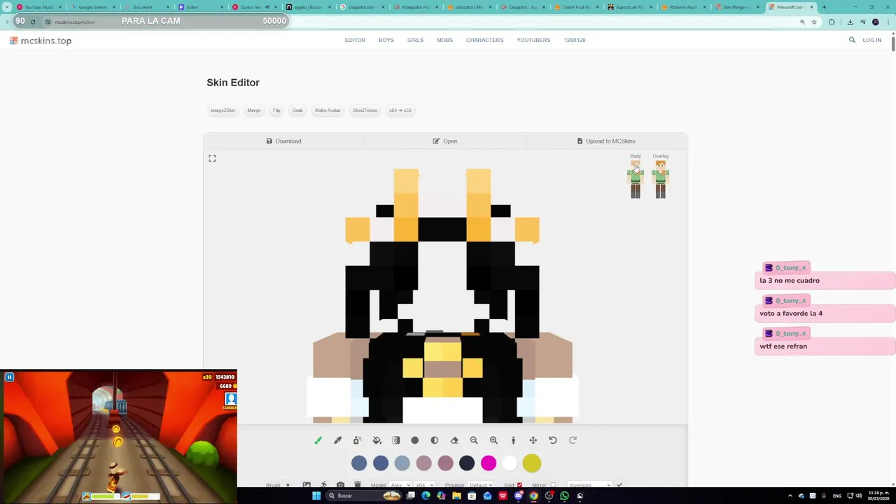Click the mcskins.top logo
The image size is (896, 504).
coord(41,41)
